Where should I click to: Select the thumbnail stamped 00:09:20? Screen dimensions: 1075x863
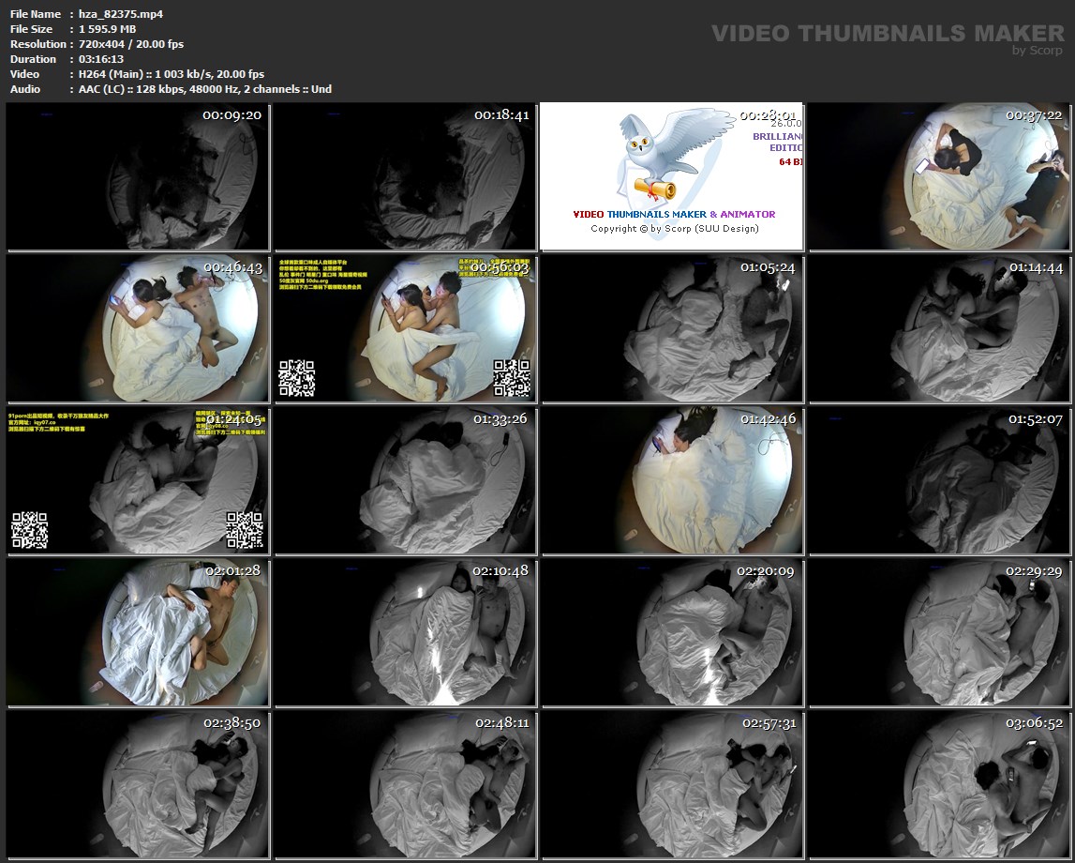pyautogui.click(x=137, y=176)
